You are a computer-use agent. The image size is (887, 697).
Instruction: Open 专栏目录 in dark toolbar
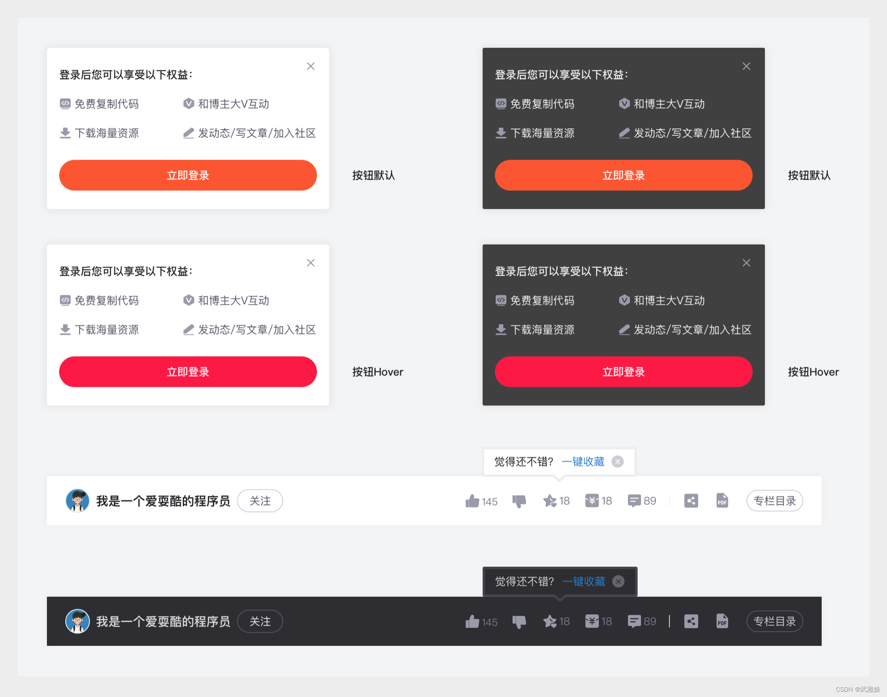774,621
